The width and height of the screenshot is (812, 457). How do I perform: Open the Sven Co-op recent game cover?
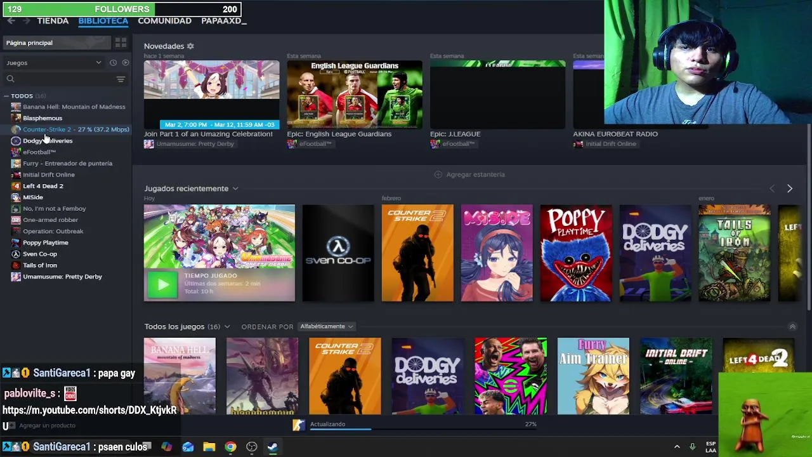(x=338, y=253)
